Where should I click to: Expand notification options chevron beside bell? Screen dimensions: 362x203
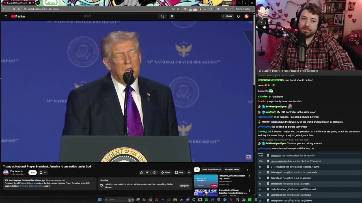[x=45, y=173]
